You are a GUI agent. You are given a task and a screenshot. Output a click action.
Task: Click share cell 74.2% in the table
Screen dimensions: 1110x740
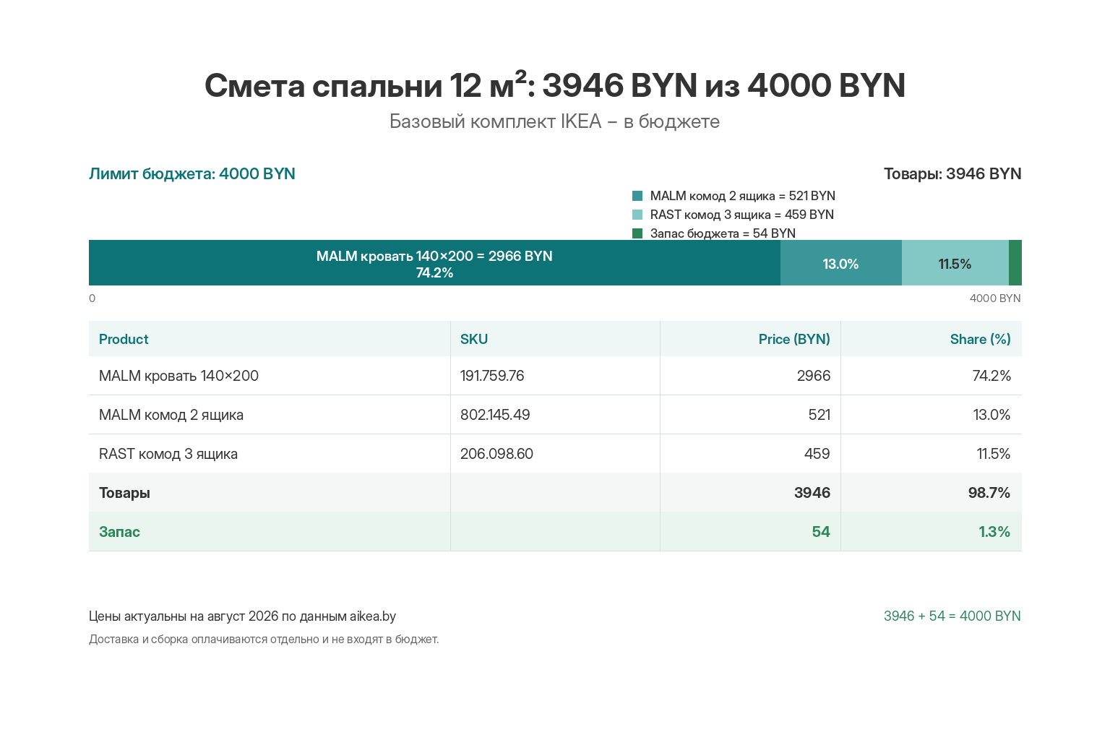click(x=932, y=376)
